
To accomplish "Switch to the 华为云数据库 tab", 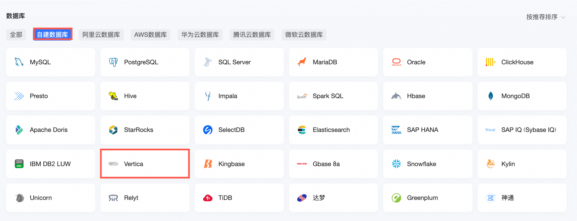I will click(200, 34).
